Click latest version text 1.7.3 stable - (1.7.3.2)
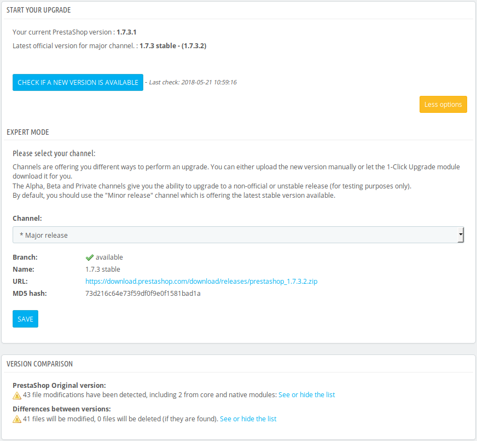The height and width of the screenshot is (441, 477). (173, 45)
